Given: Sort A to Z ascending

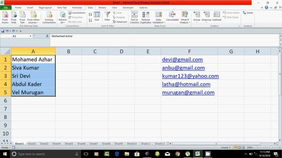Looking at the screenshot, I should click(90, 14).
